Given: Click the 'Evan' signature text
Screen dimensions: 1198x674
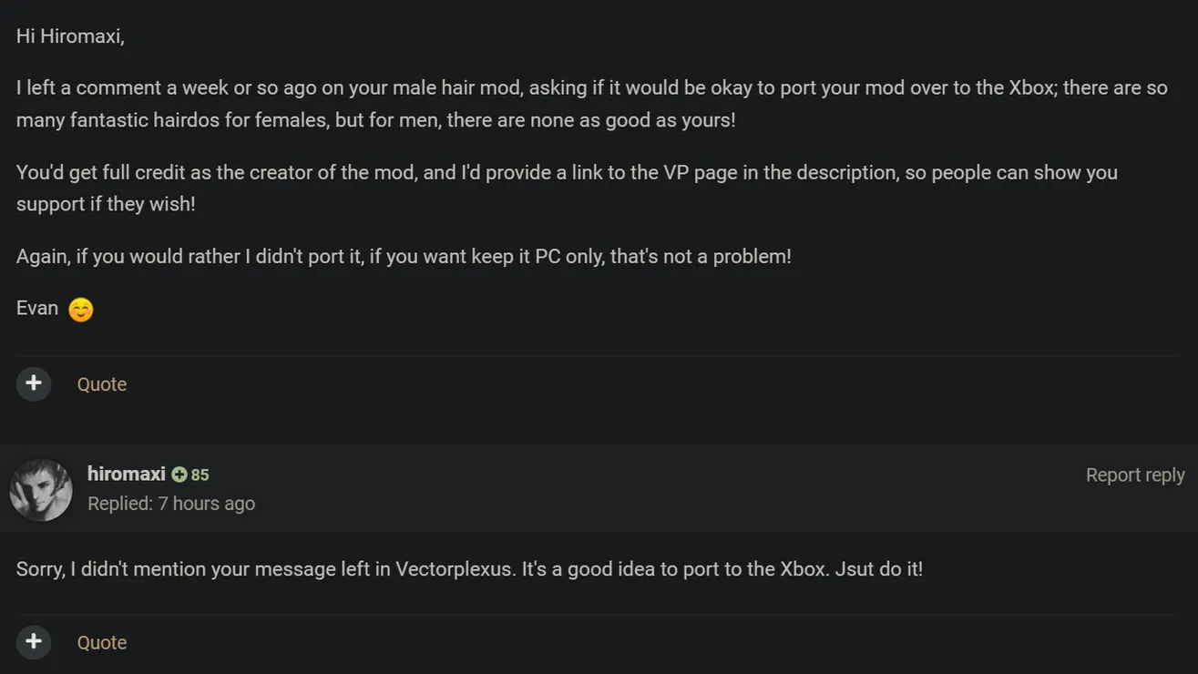Looking at the screenshot, I should [37, 308].
